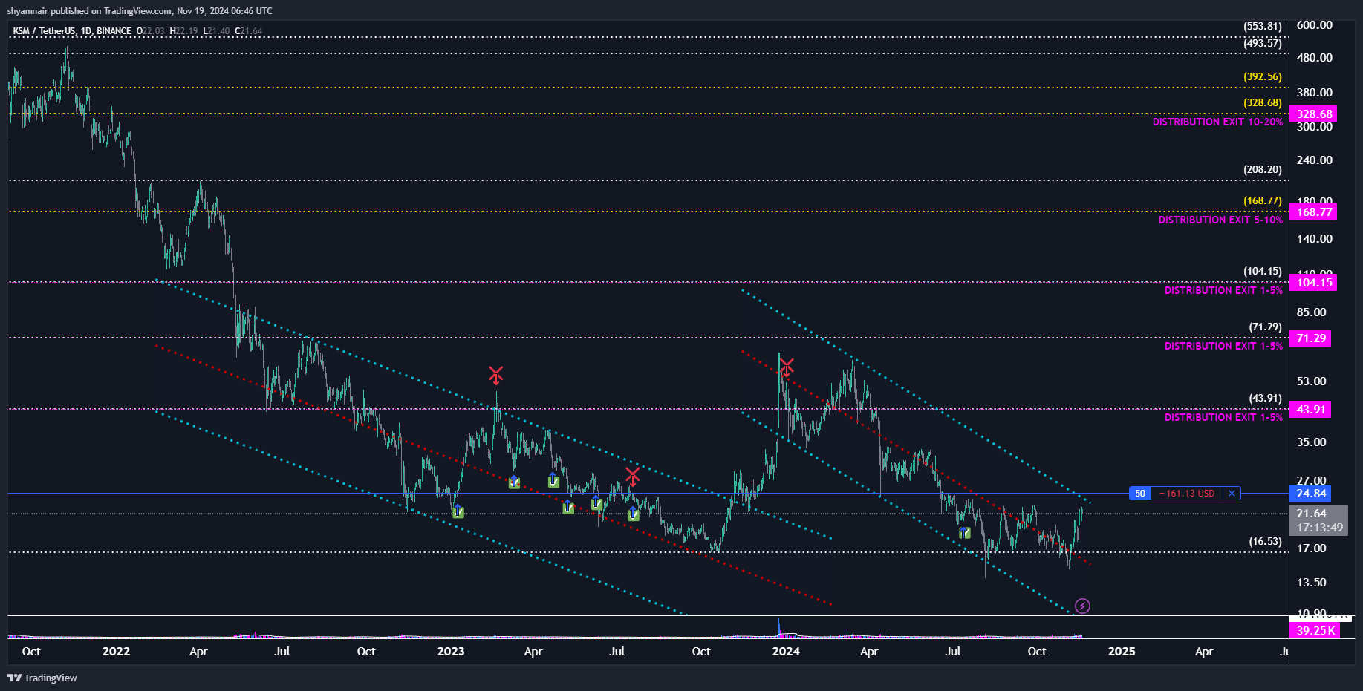Click the DISTRIBUTION EXIT 10-20% label
The width and height of the screenshot is (1363, 691).
point(1217,122)
